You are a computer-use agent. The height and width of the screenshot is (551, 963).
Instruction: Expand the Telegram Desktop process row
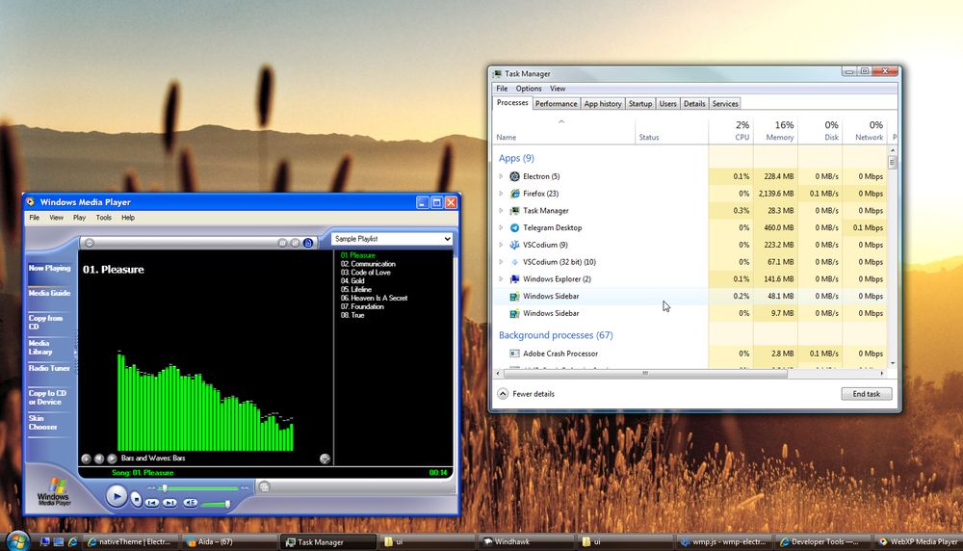click(501, 227)
